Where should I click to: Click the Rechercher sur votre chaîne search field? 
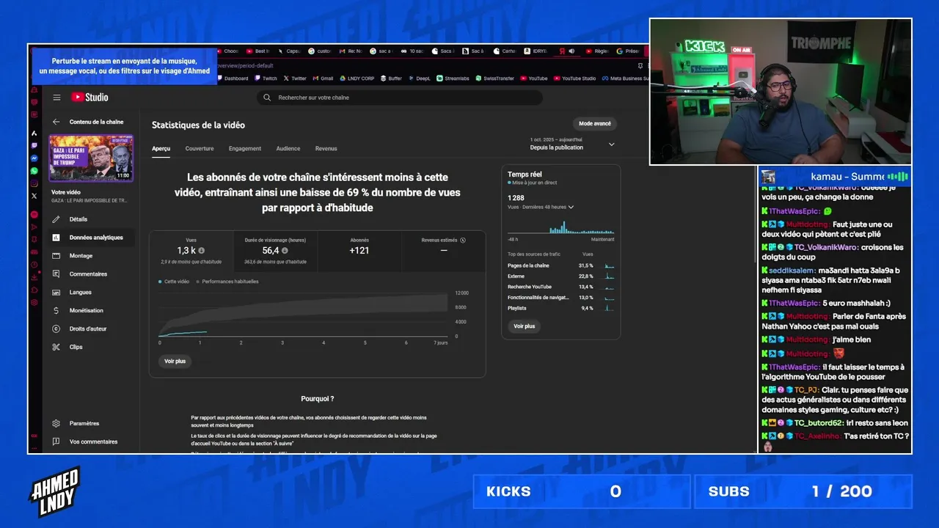(400, 98)
